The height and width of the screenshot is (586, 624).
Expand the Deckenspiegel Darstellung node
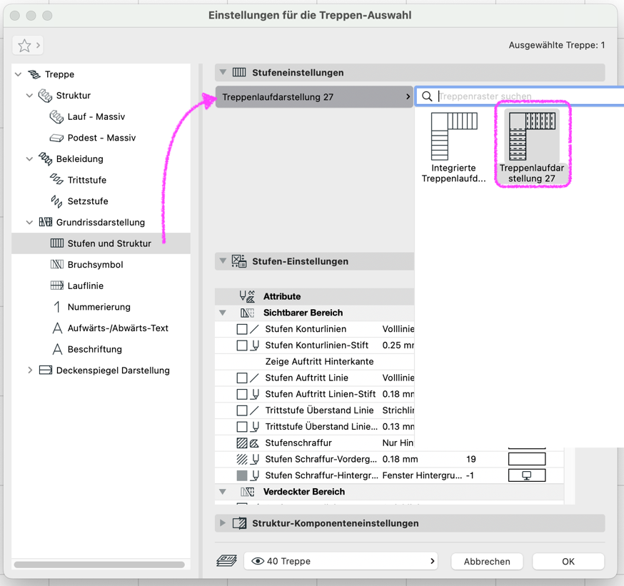[x=30, y=370]
